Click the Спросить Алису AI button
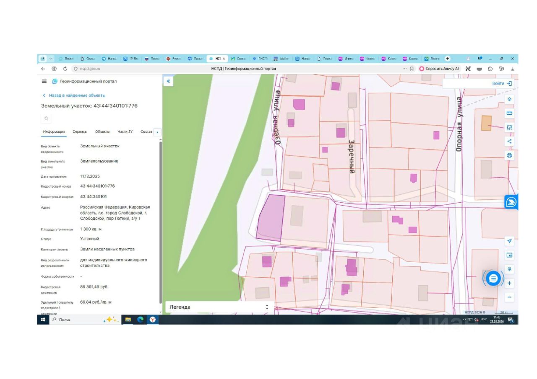 (439, 69)
